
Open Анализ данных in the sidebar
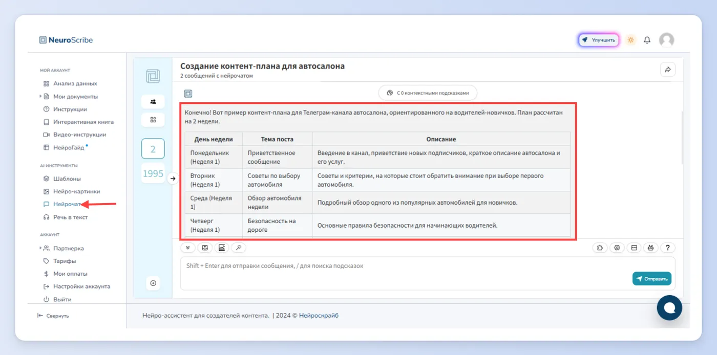point(70,83)
